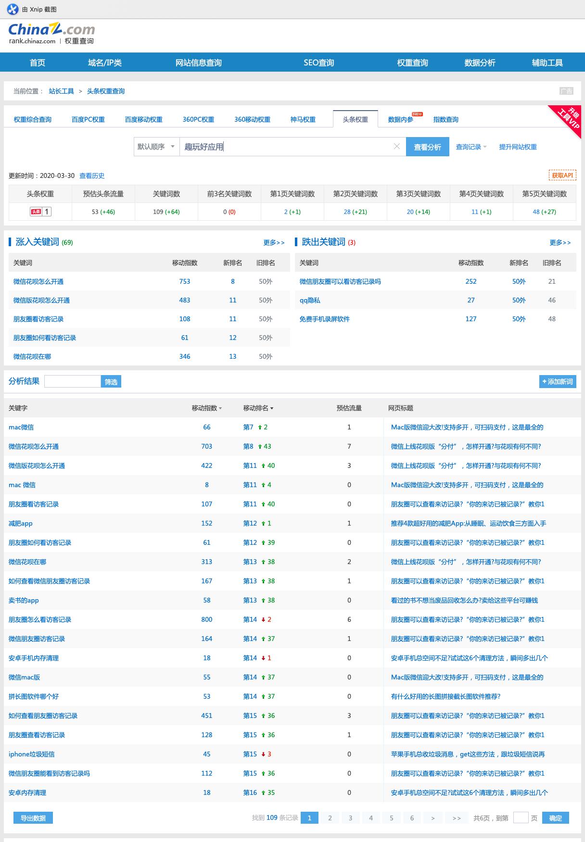The height and width of the screenshot is (842, 585).
Task: Focus the 分析结果 filter input field
Action: click(x=73, y=382)
